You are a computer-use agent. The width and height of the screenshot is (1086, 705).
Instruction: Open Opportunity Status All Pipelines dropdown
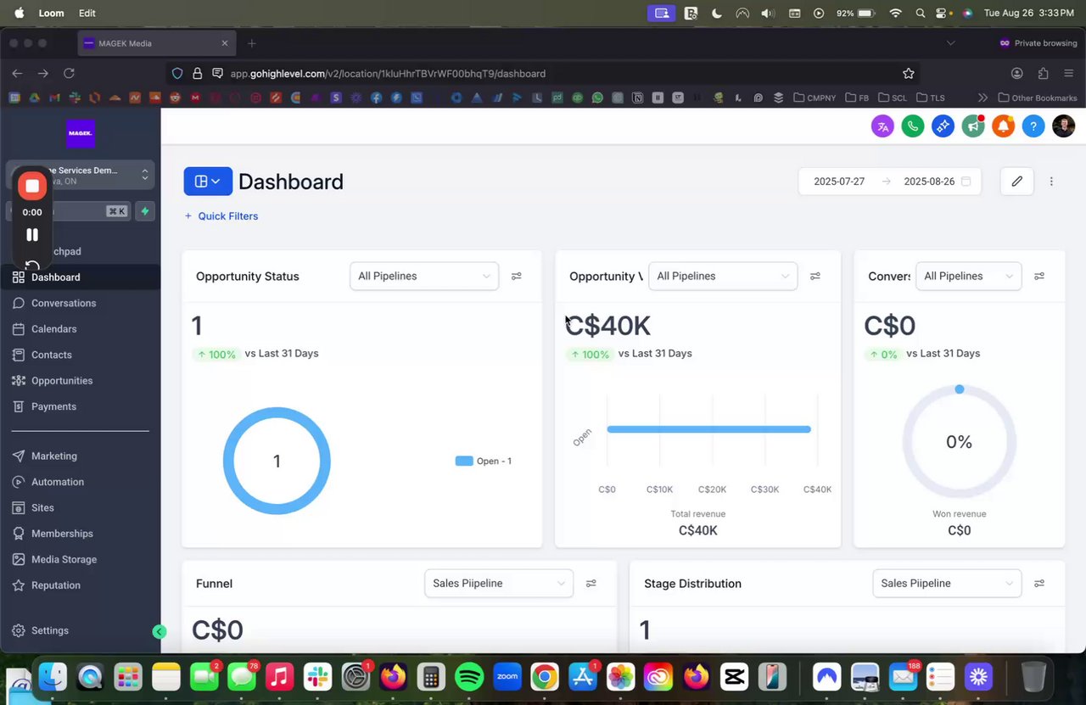tap(424, 276)
